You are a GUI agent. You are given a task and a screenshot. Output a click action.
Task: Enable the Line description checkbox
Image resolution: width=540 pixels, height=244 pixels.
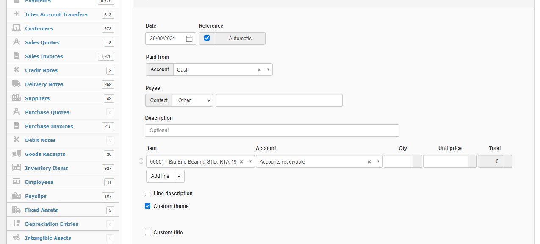[x=148, y=194]
